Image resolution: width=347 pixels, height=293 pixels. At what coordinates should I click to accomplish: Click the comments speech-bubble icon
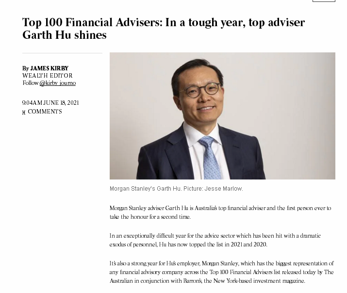(x=24, y=113)
